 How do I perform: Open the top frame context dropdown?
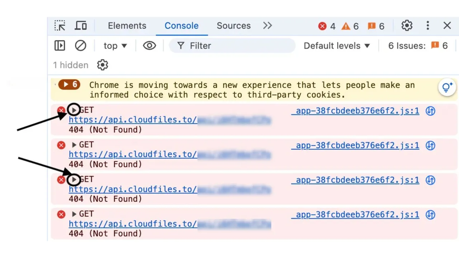pyautogui.click(x=115, y=46)
